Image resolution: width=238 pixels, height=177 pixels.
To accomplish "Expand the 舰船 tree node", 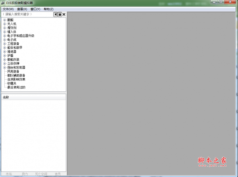I will (x=5, y=20).
